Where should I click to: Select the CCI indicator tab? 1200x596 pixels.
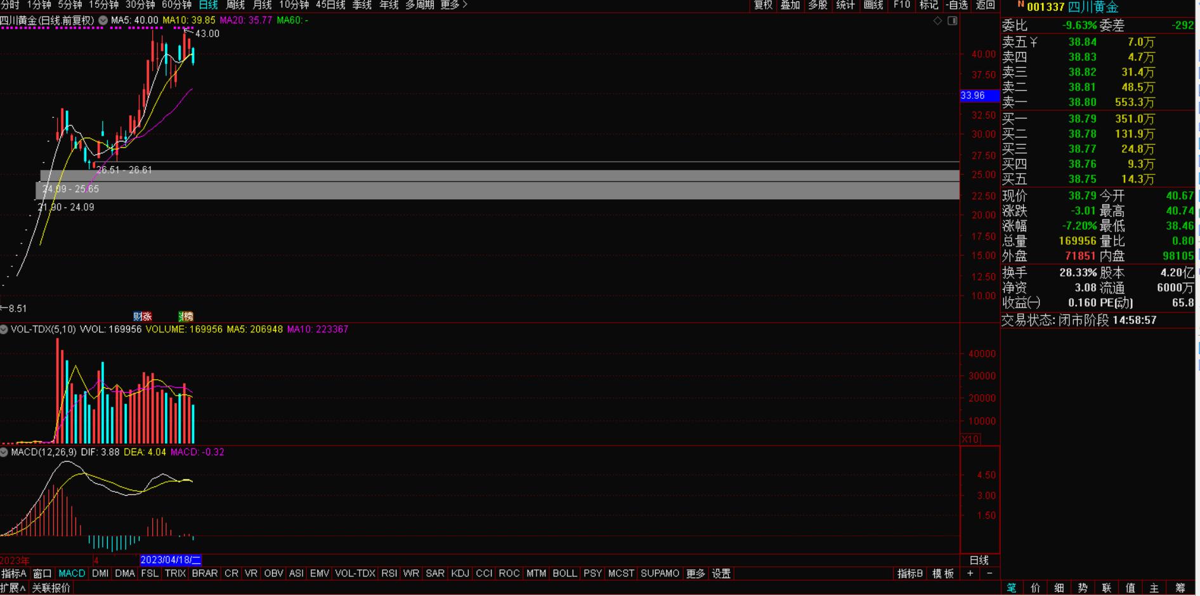pyautogui.click(x=484, y=573)
